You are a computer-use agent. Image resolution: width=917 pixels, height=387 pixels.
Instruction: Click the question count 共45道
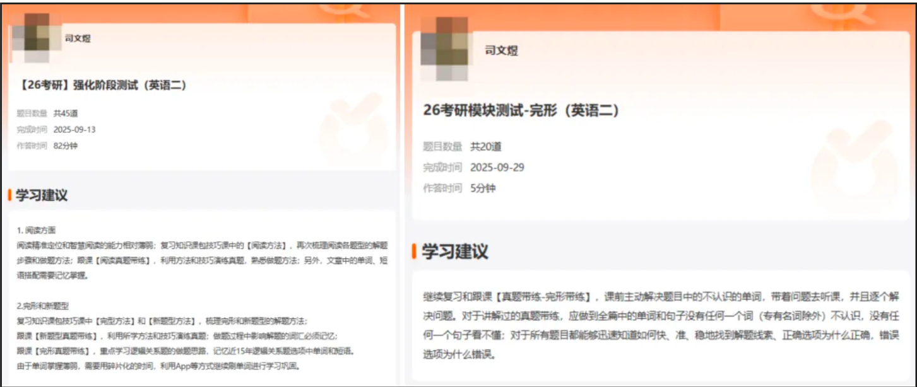(66, 113)
